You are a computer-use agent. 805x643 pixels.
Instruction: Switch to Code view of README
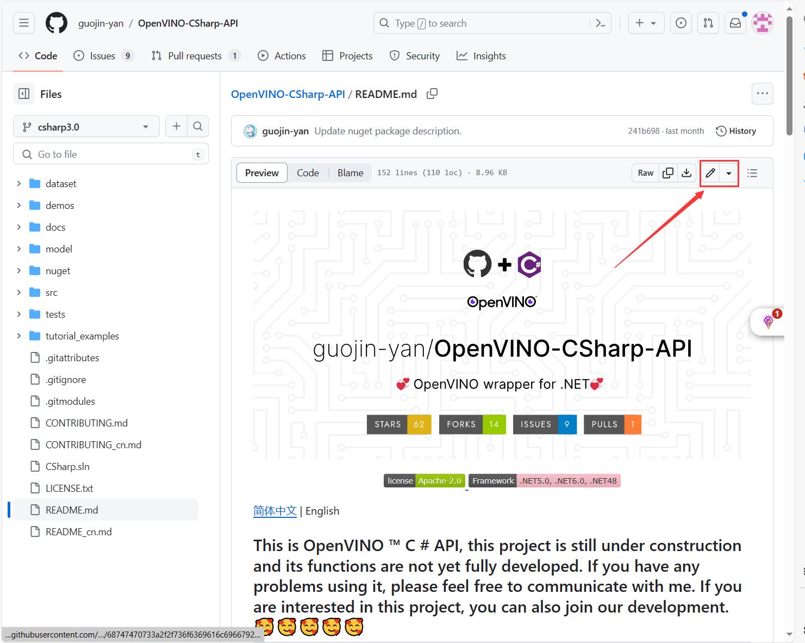coord(308,172)
